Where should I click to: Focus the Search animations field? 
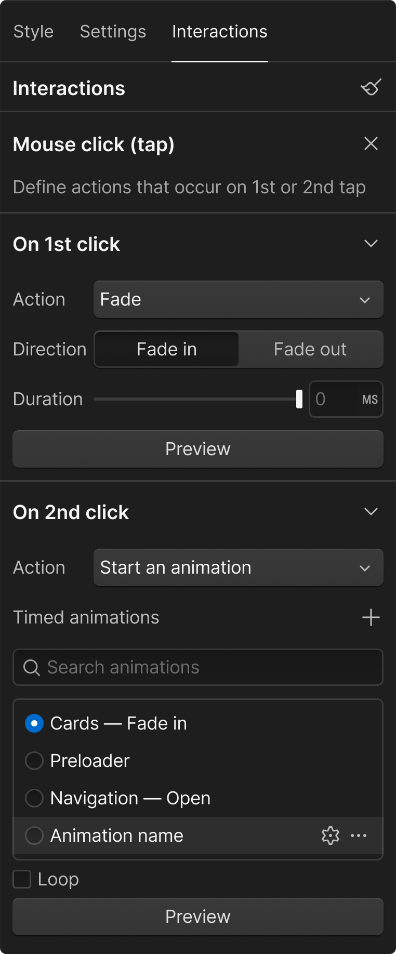198,667
